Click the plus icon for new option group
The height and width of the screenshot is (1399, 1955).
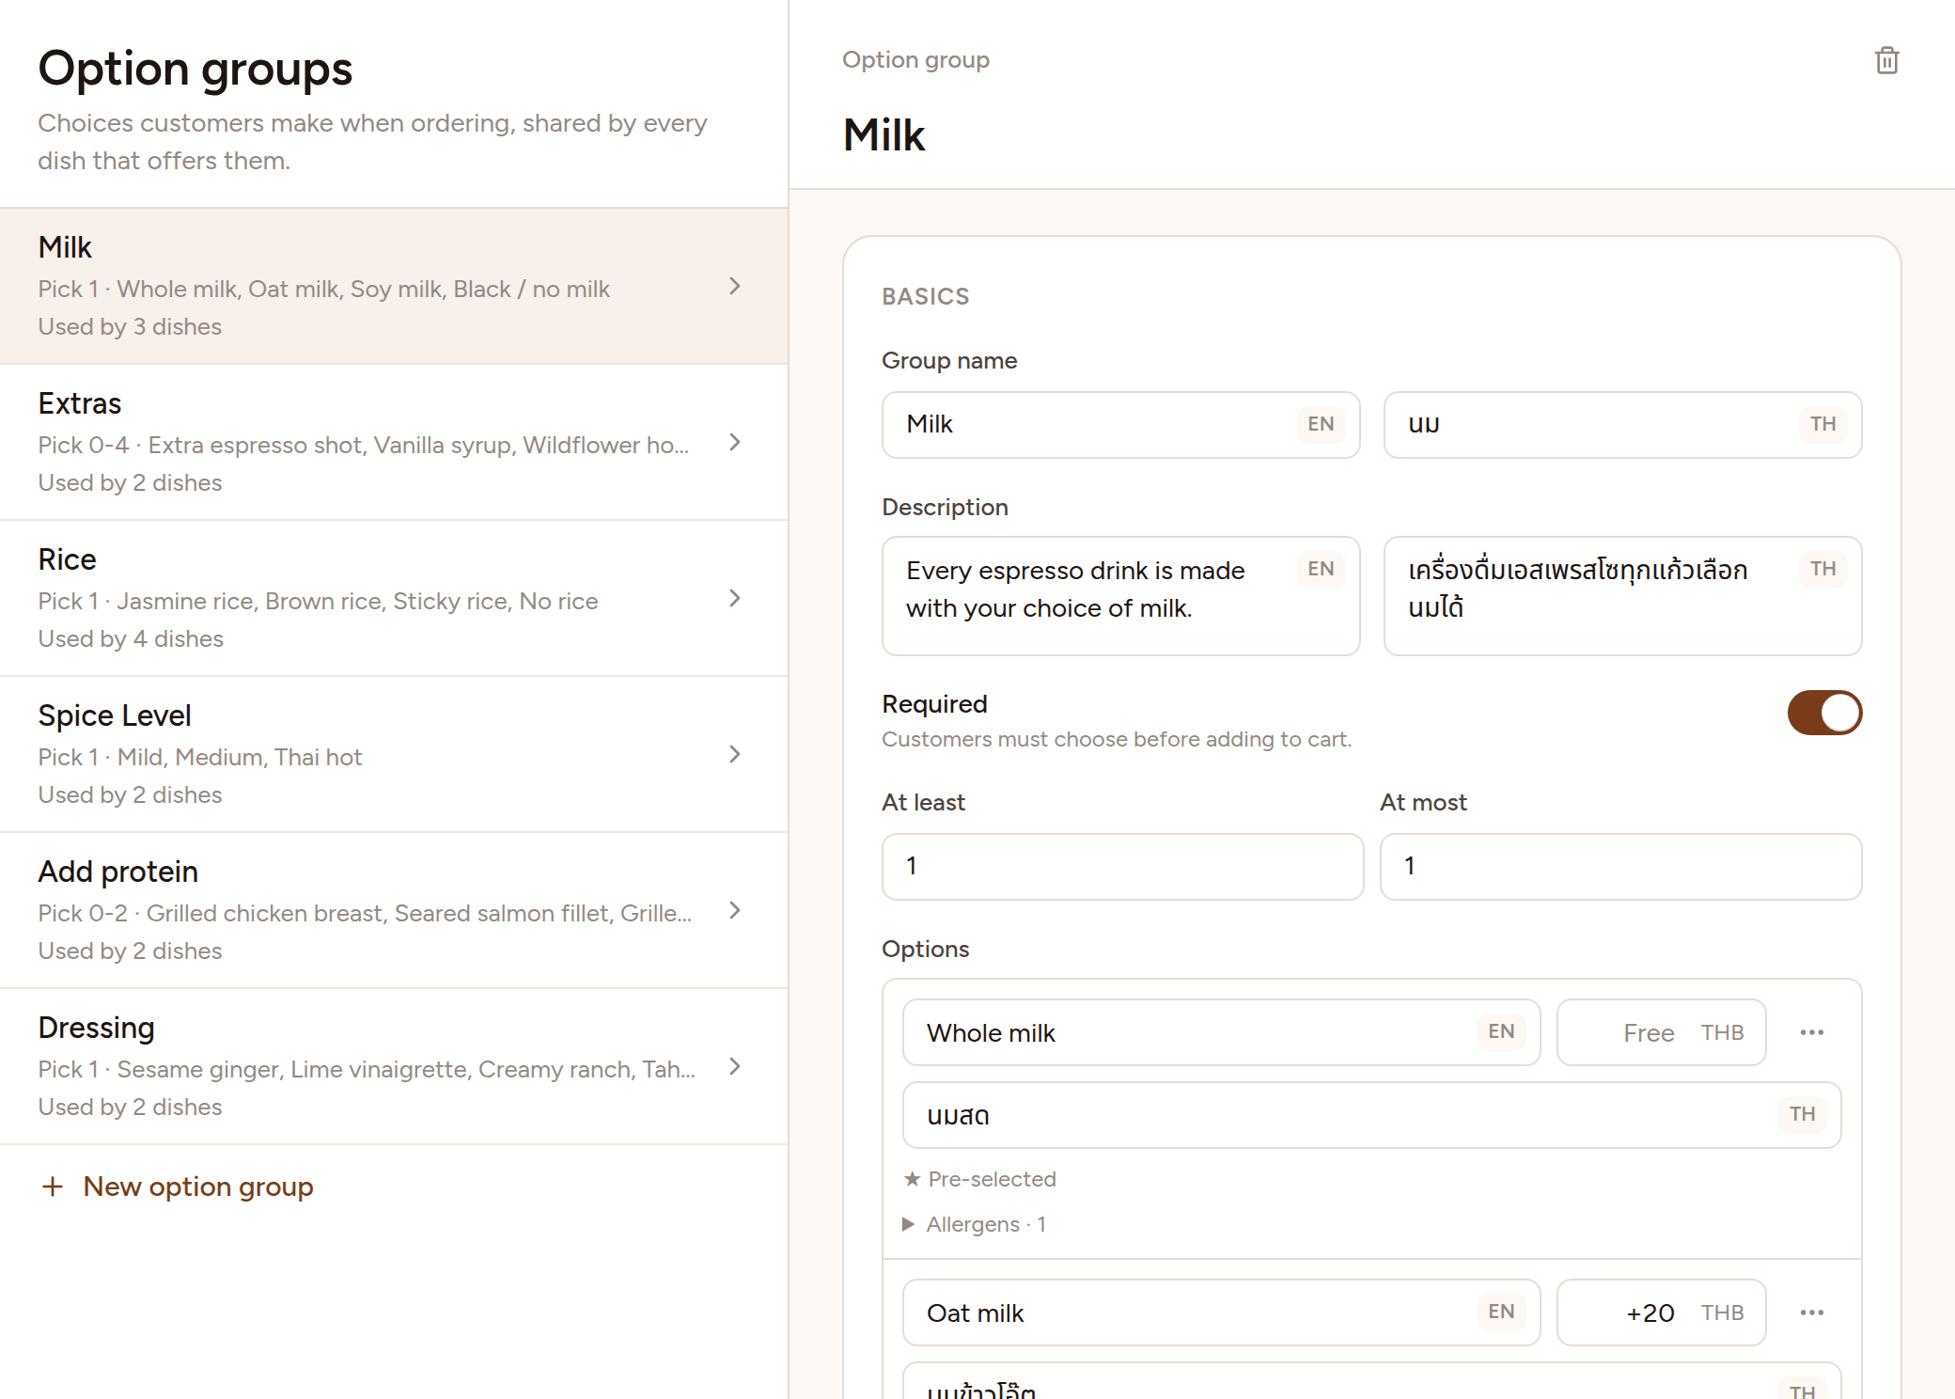(53, 1187)
